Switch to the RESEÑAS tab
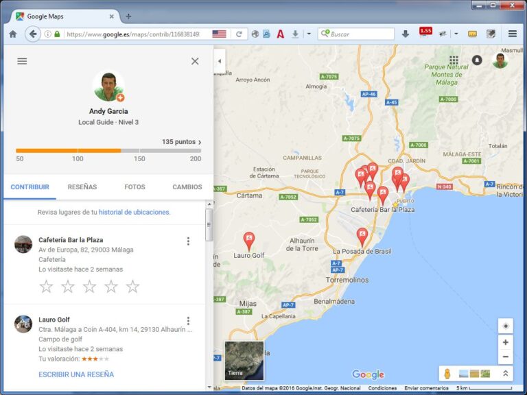527x395 pixels. pos(82,187)
